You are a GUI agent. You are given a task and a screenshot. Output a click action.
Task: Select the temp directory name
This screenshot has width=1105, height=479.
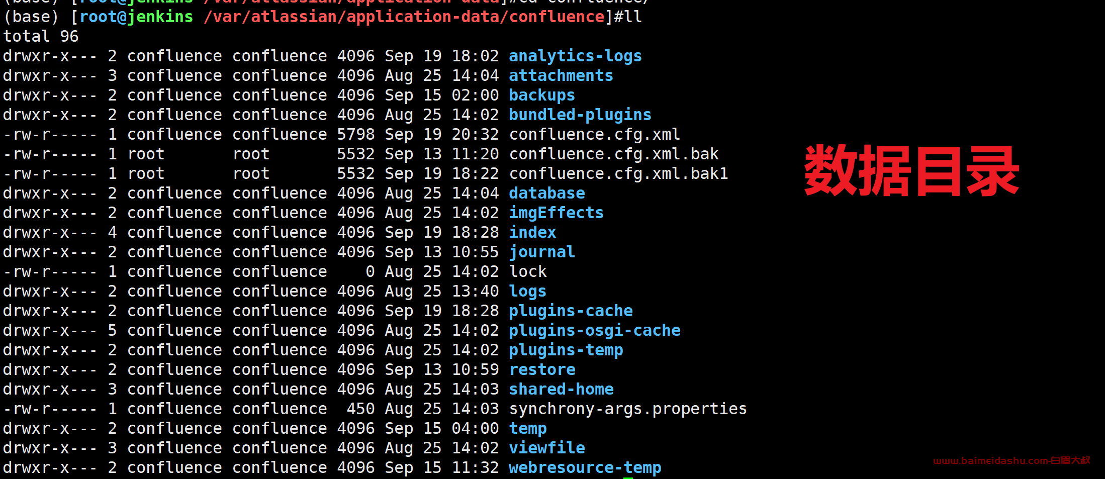[528, 429]
